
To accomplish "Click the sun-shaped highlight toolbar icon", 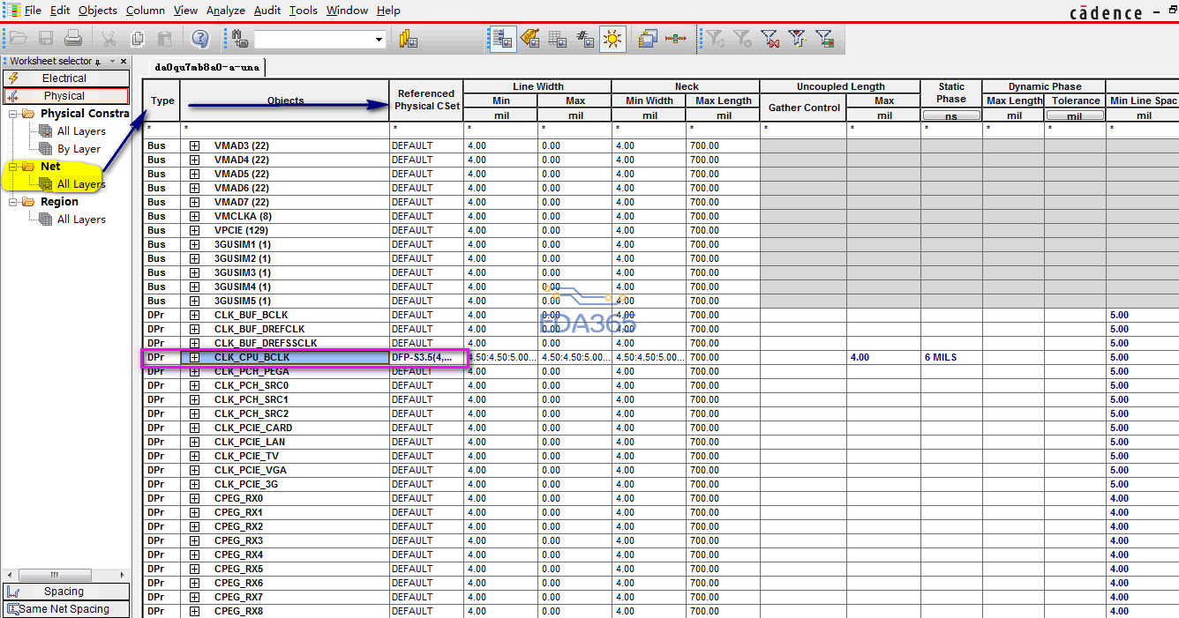I will [612, 39].
